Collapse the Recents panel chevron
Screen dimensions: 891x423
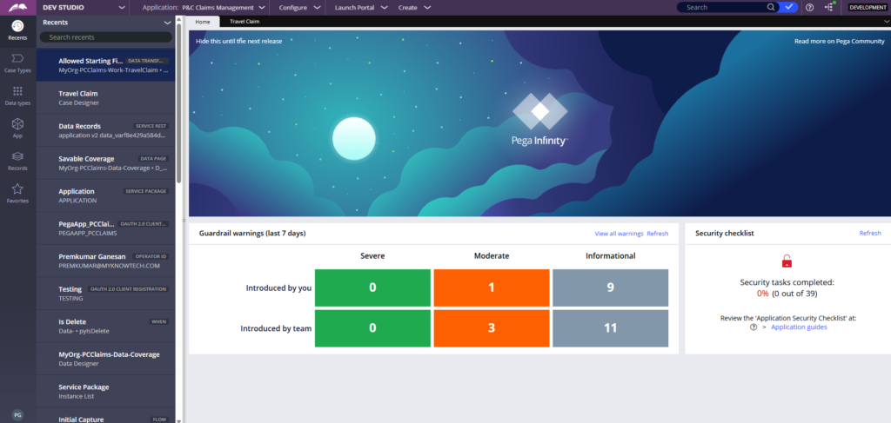pyautogui.click(x=167, y=23)
